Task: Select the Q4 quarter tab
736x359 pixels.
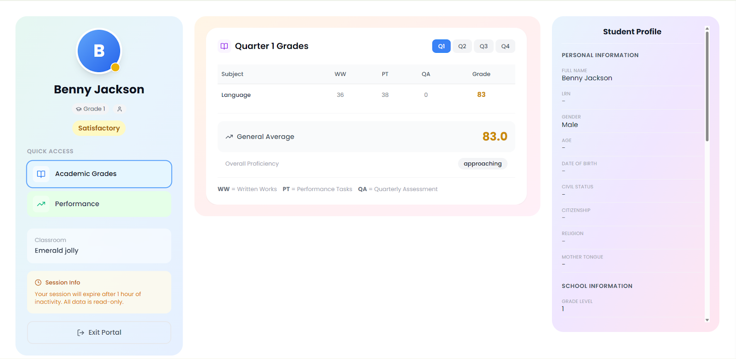Action: [x=505, y=46]
